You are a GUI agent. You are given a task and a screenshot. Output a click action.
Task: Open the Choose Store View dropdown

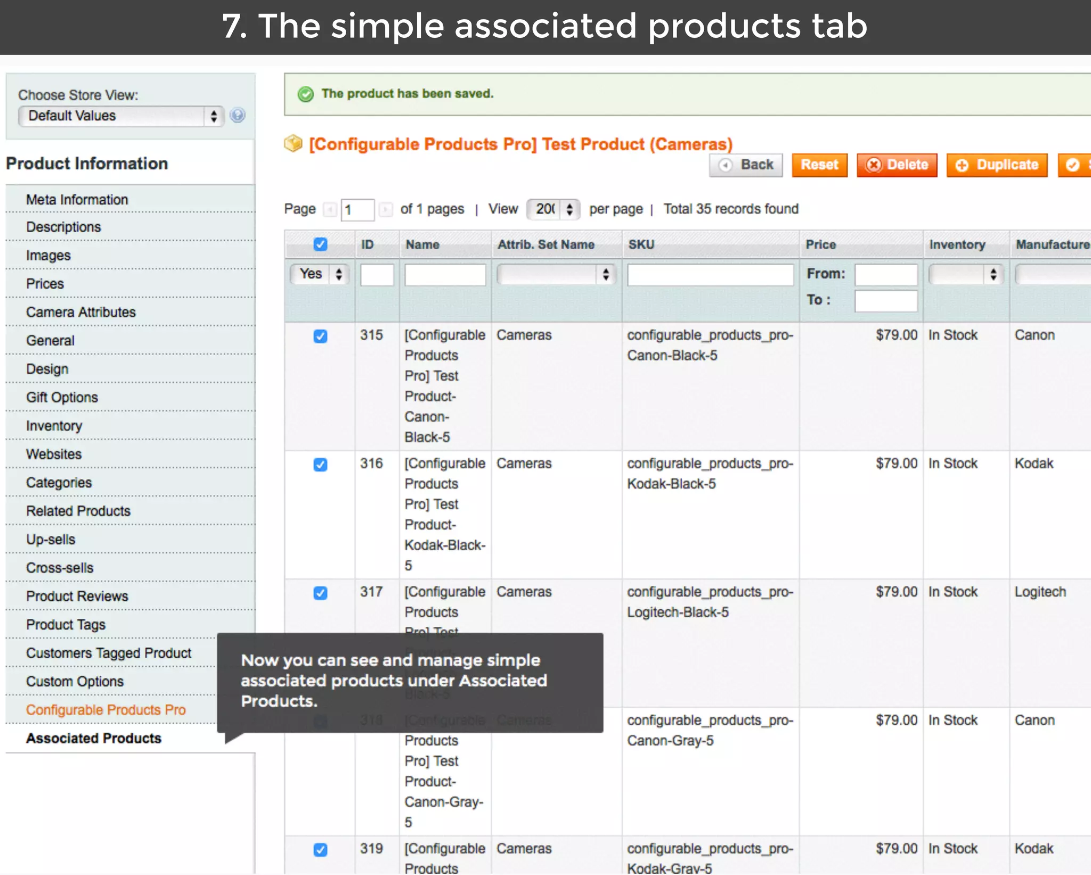point(121,116)
